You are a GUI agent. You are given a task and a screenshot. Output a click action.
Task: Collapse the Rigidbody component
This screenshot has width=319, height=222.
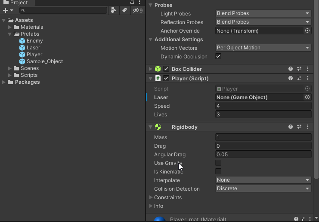click(x=151, y=127)
